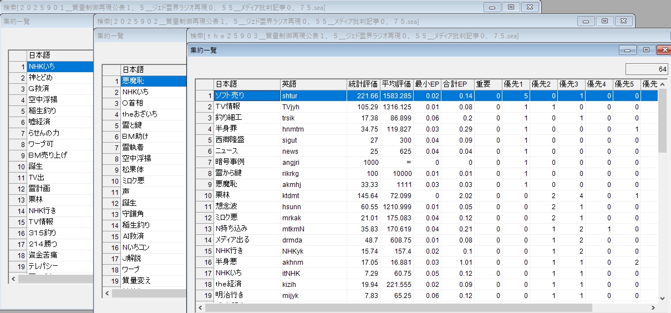Select the ソフト売り row in the front table
Viewport: 671px width, 313px height.
(246, 95)
